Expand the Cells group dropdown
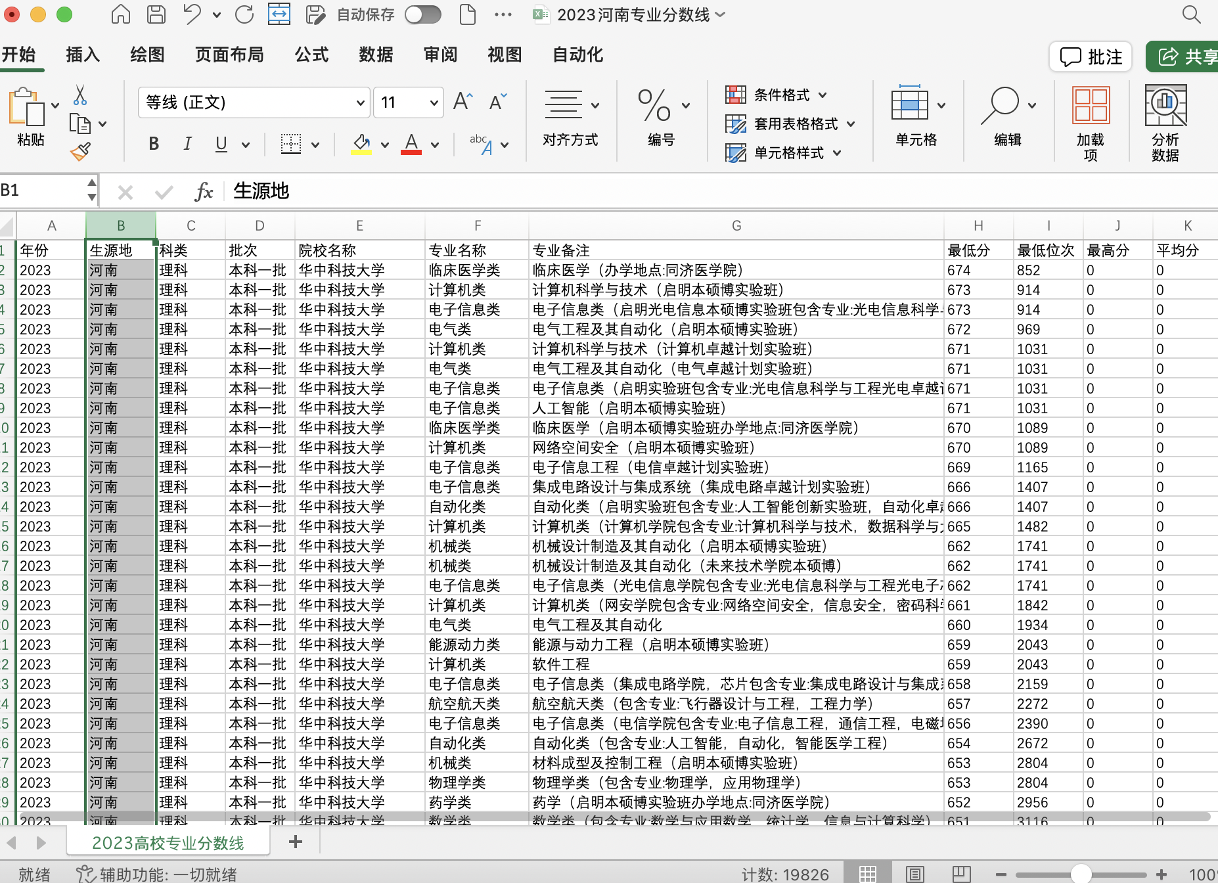1218x883 pixels. tap(941, 105)
